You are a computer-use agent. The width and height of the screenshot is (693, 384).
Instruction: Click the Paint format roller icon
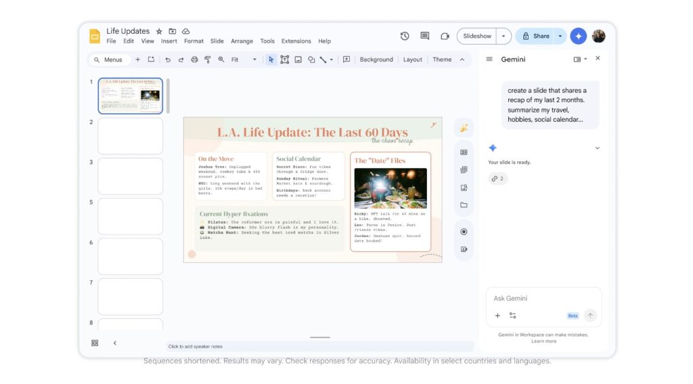click(x=208, y=60)
